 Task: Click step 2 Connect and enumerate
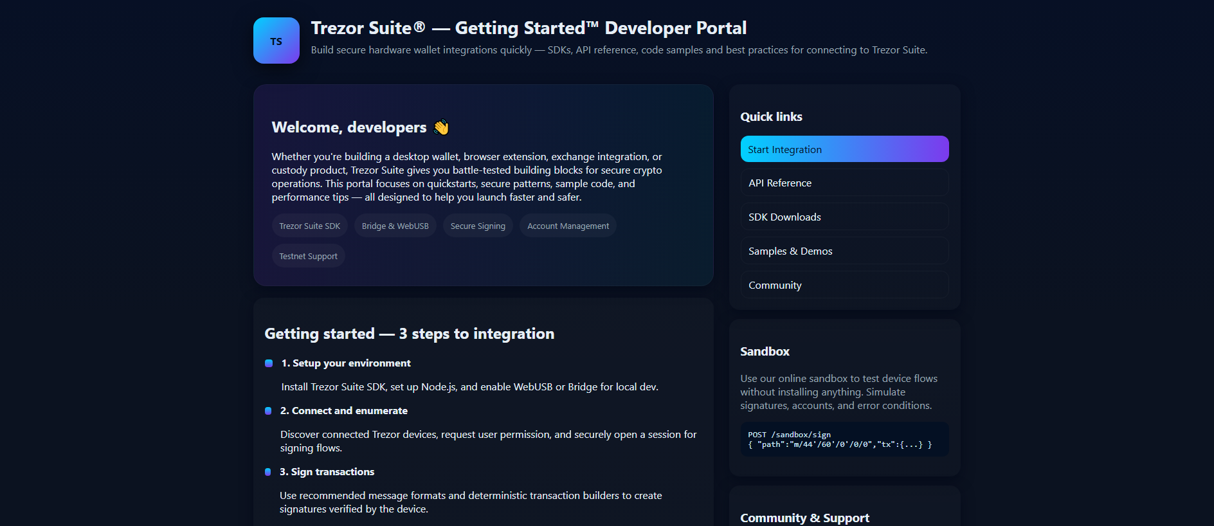(x=344, y=411)
